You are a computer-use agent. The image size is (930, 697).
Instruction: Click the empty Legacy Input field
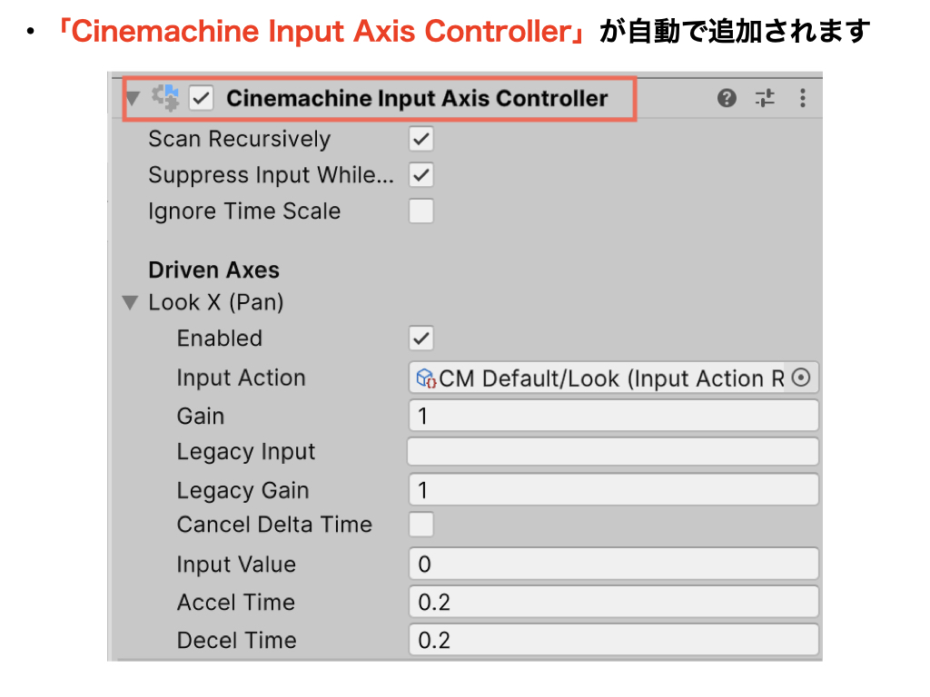613,452
